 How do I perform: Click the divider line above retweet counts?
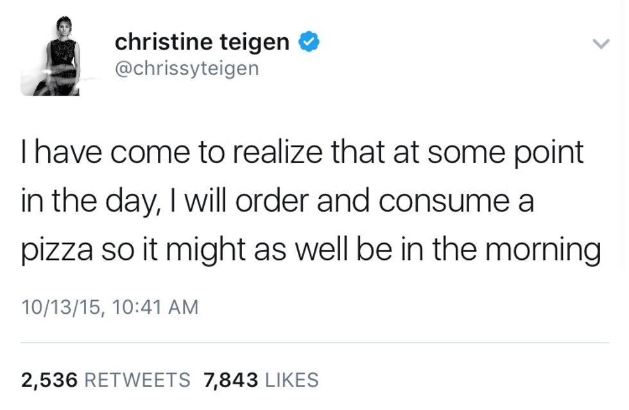click(314, 343)
